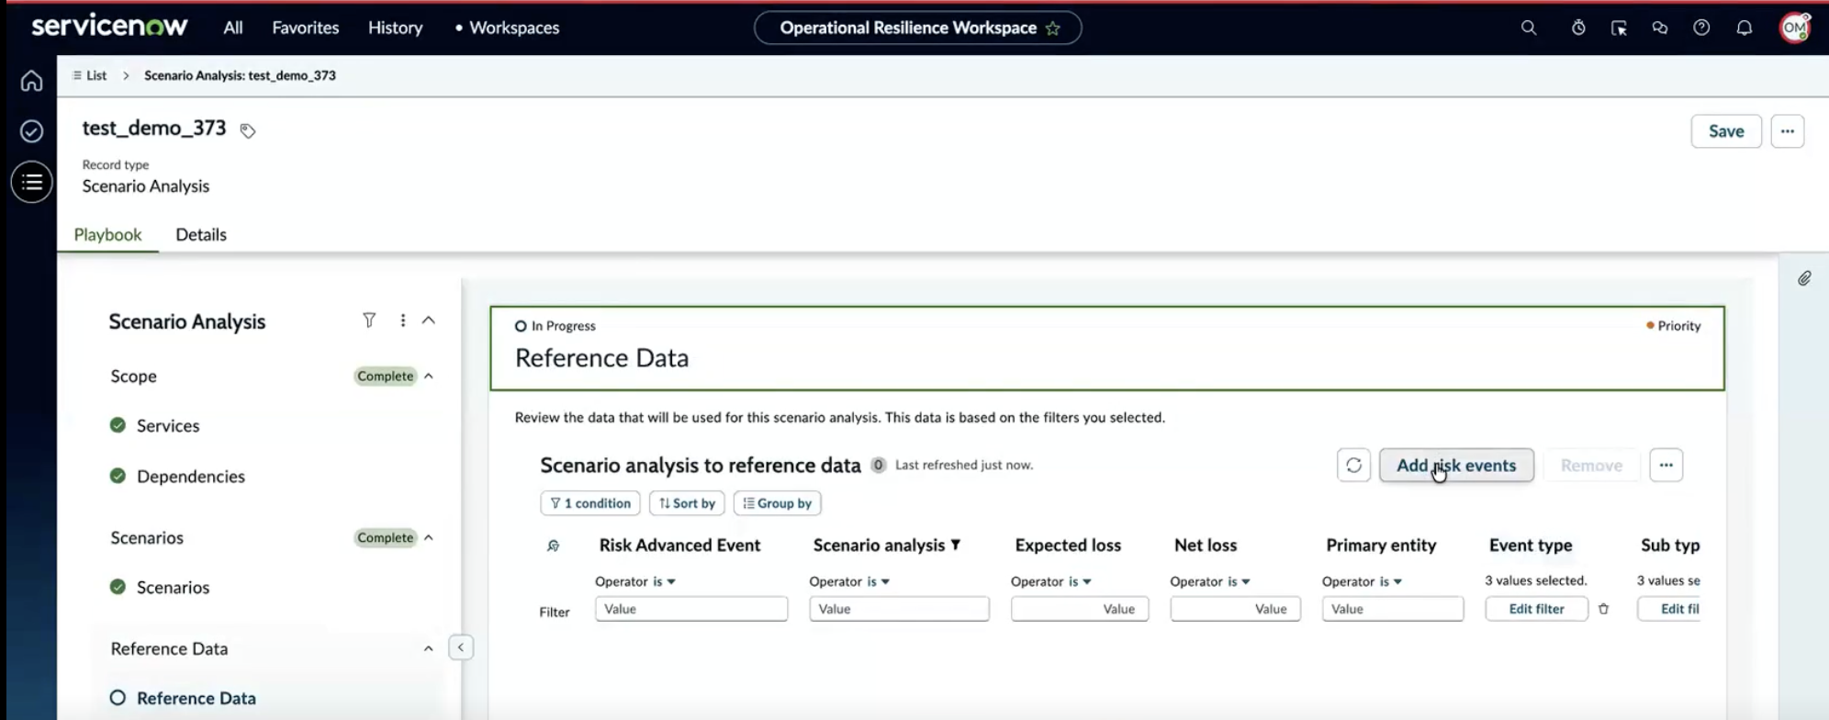Image resolution: width=1829 pixels, height=720 pixels.
Task: Open the Scenario Analysis vertical dots menu
Action: click(x=402, y=320)
